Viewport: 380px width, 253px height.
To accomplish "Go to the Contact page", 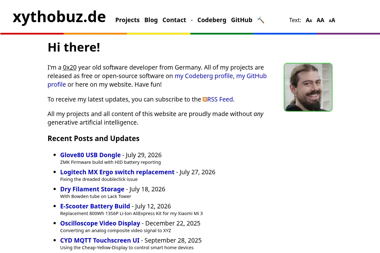I will [174, 20].
